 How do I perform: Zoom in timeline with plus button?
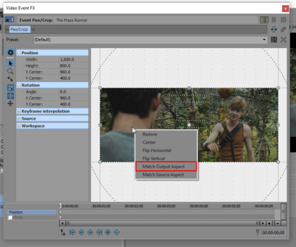click(269, 223)
